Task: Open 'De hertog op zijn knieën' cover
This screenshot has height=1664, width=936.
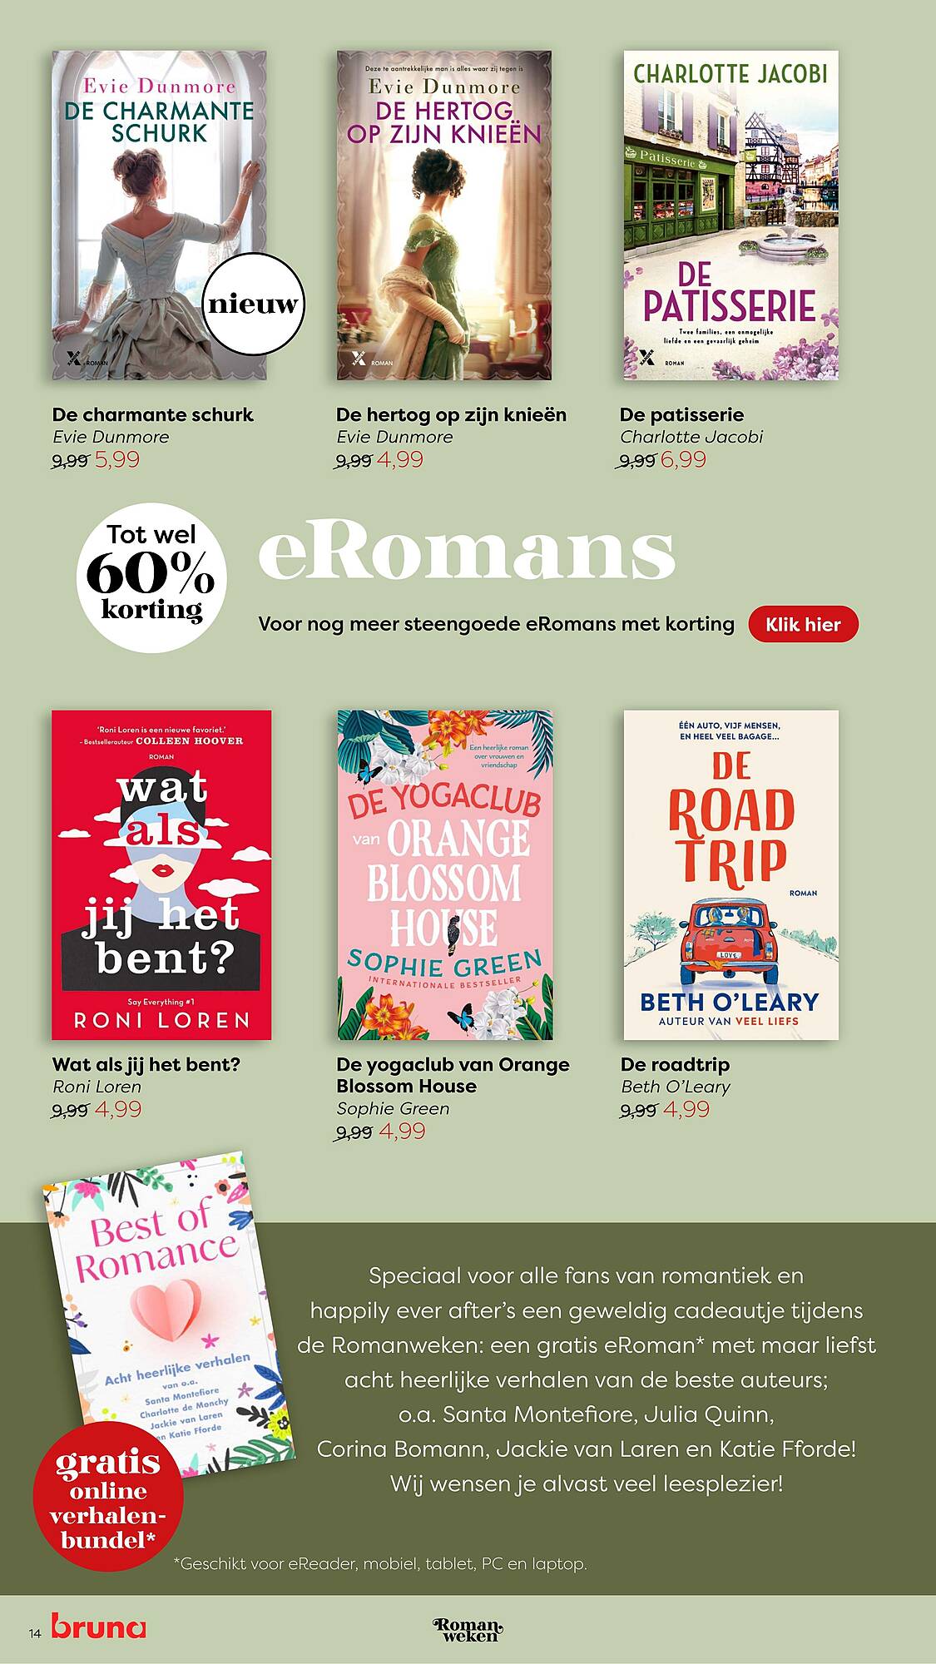Action: tap(443, 215)
